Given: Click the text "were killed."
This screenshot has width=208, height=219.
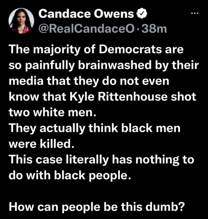Looking at the screenshot, I should point(42,144).
